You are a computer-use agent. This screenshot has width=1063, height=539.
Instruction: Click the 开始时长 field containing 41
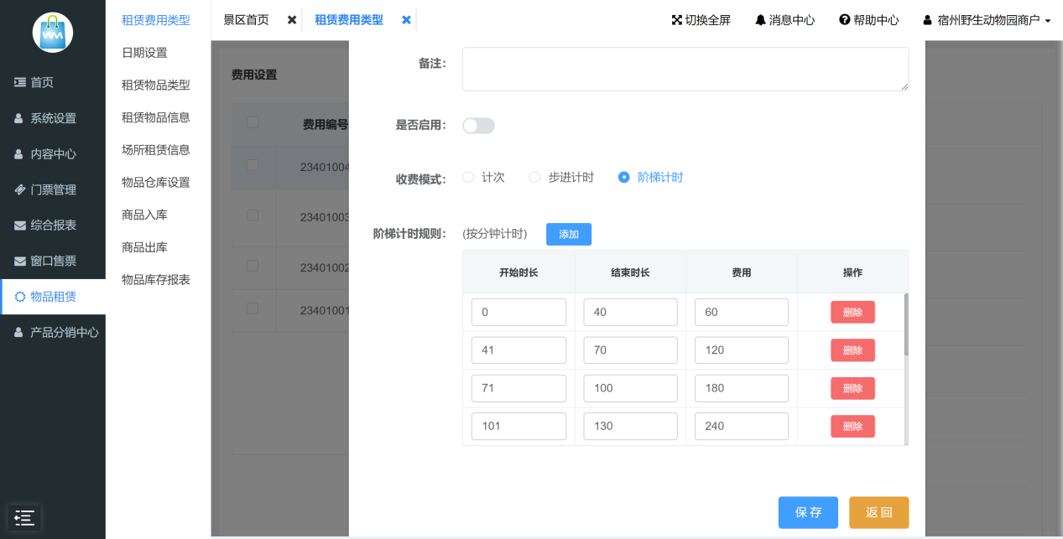[518, 350]
